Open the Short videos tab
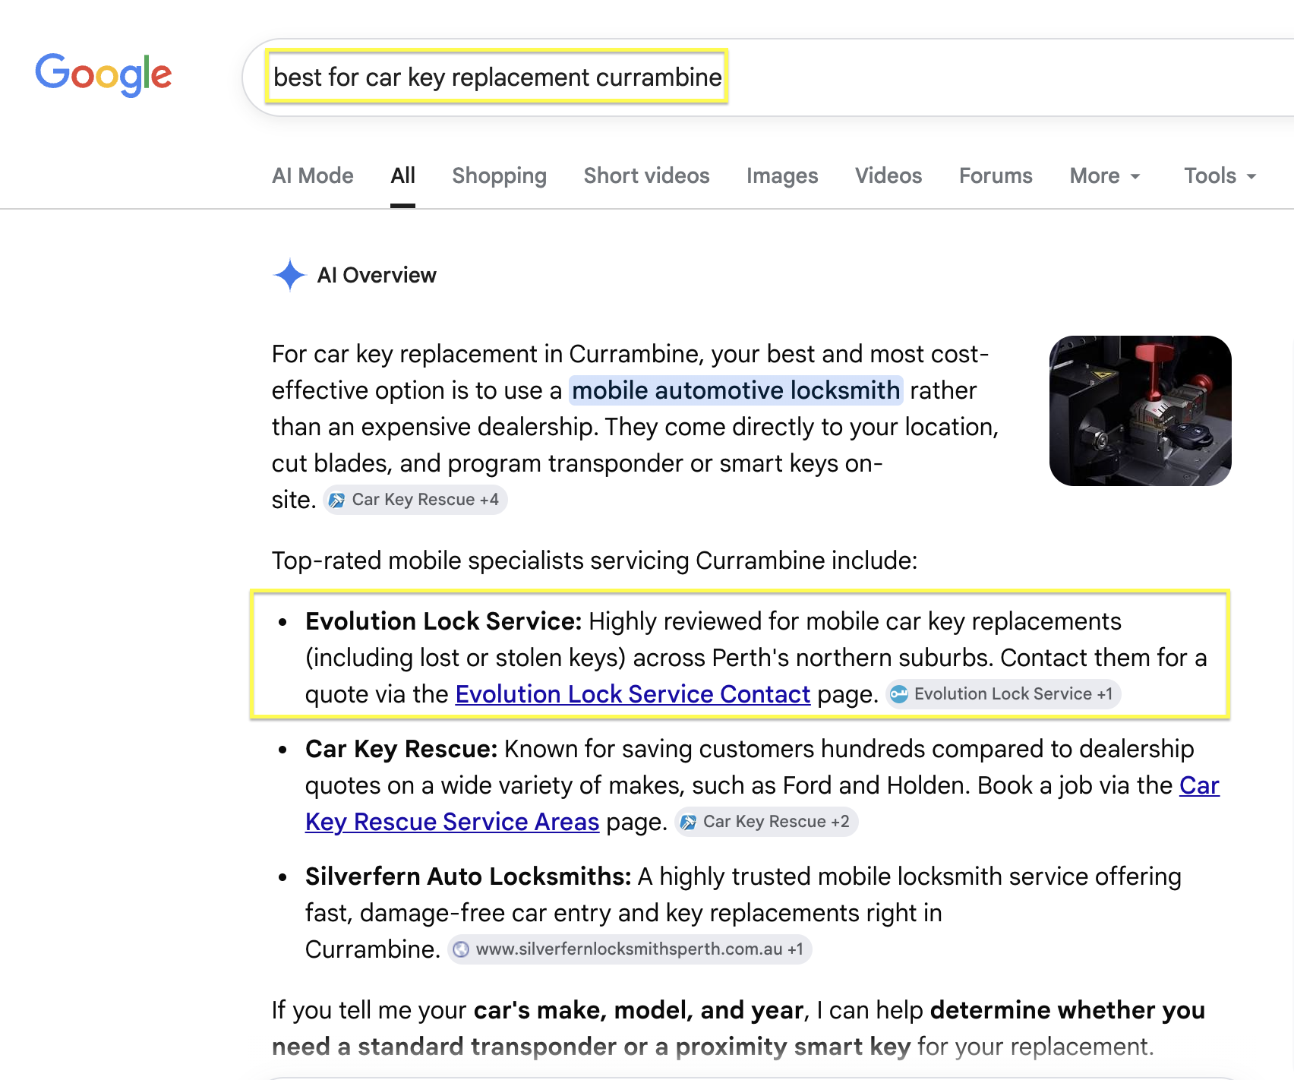Image resolution: width=1294 pixels, height=1080 pixels. (x=646, y=176)
